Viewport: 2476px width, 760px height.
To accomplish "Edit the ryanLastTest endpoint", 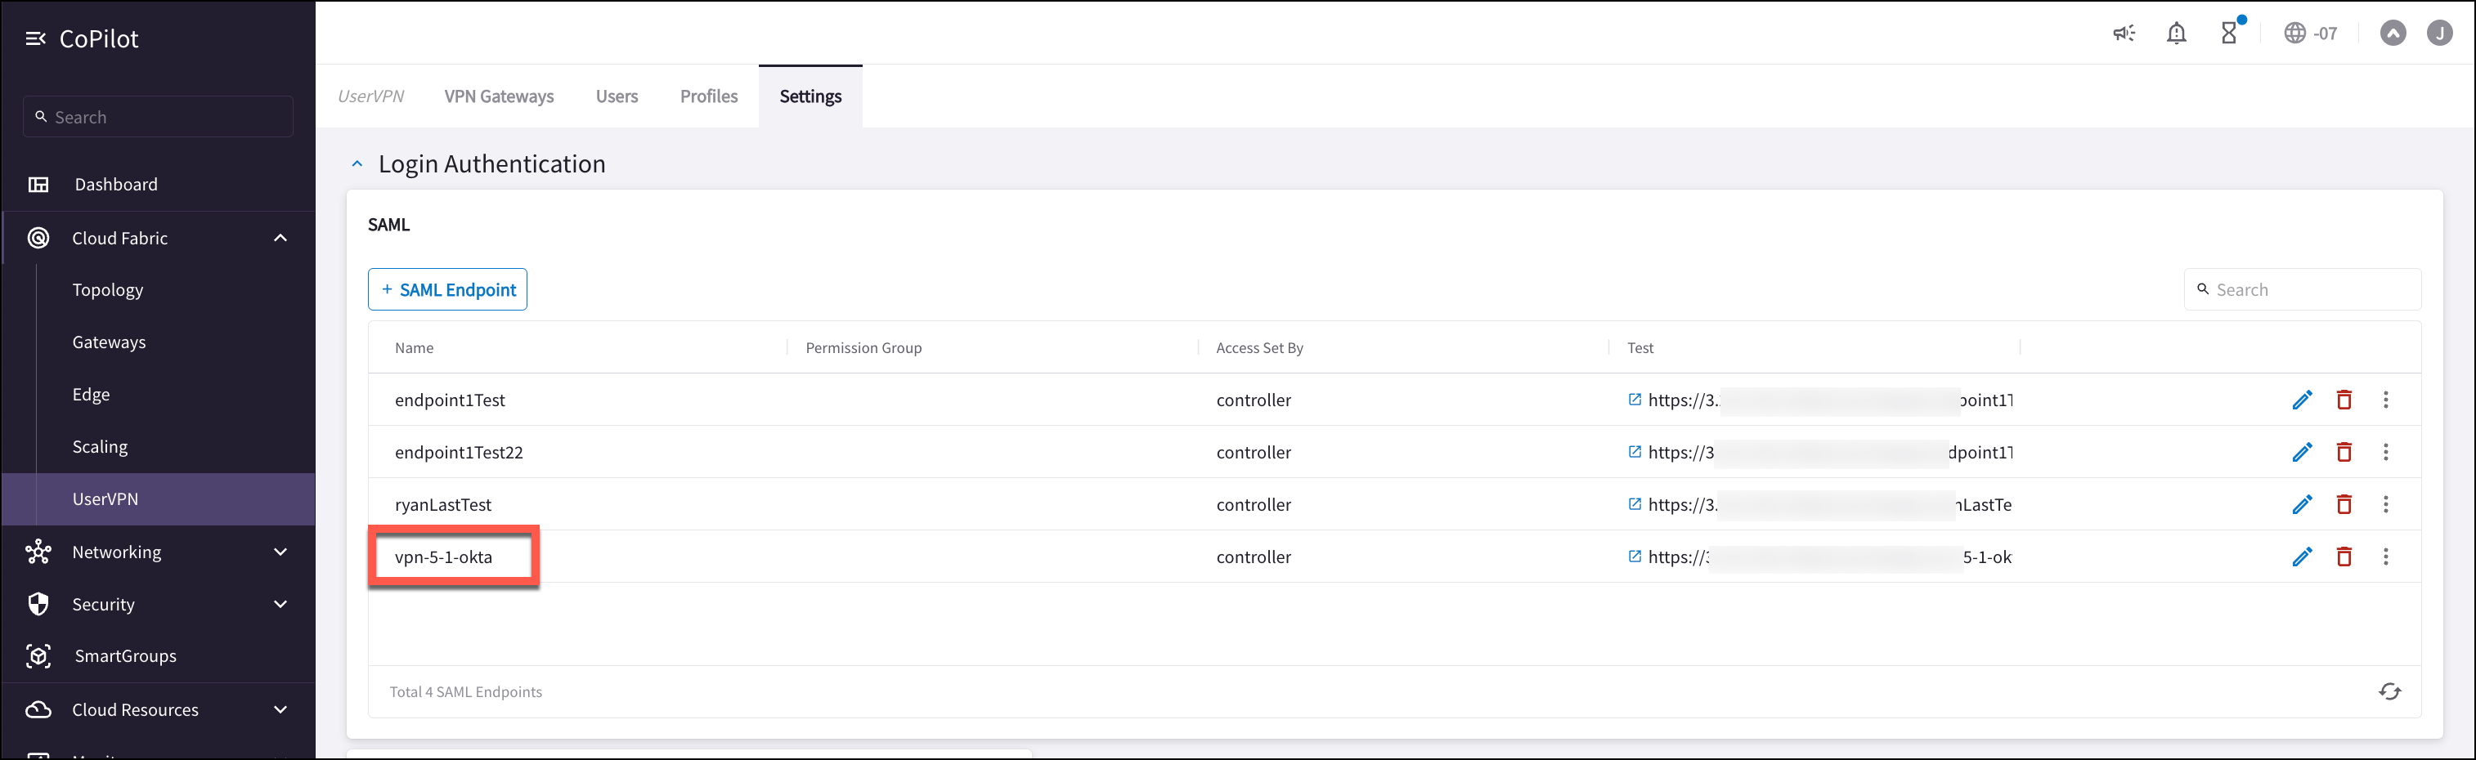I will click(x=2302, y=504).
